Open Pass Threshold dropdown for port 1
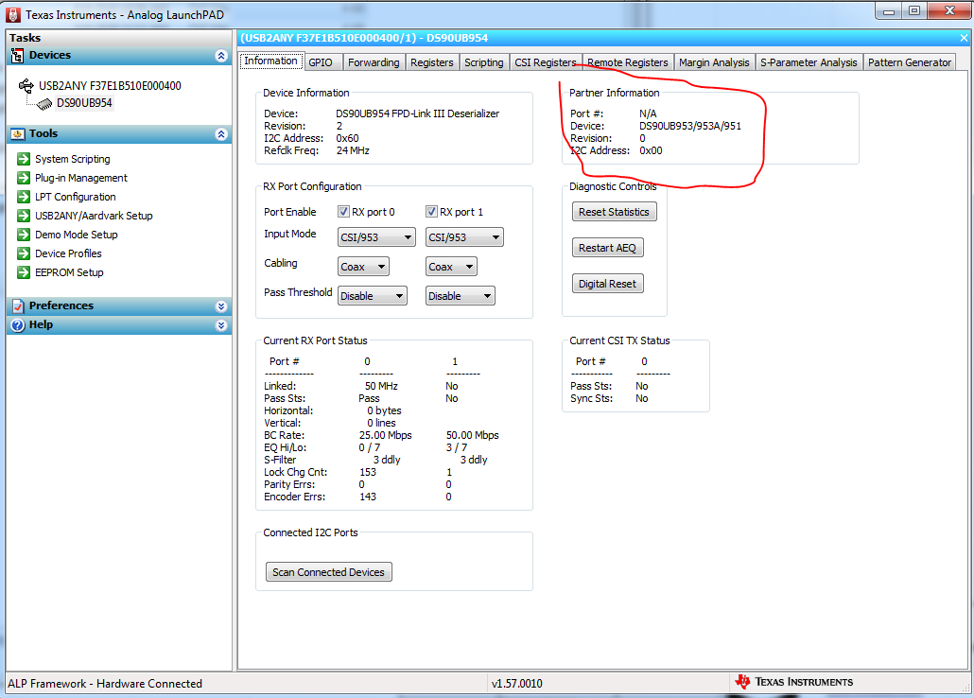The image size is (974, 698). pyautogui.click(x=461, y=296)
